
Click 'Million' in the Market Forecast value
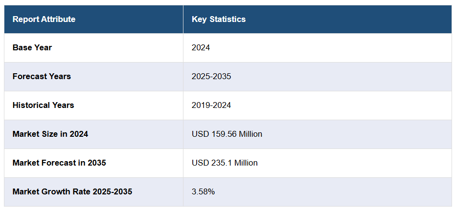pyautogui.click(x=245, y=163)
